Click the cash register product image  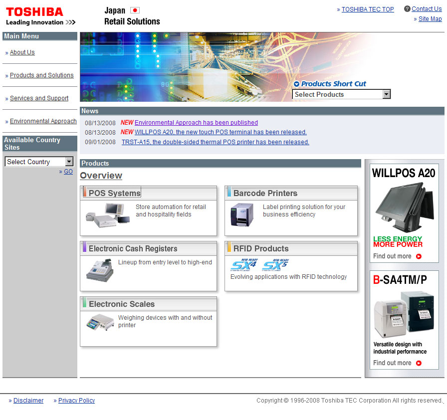[100, 270]
